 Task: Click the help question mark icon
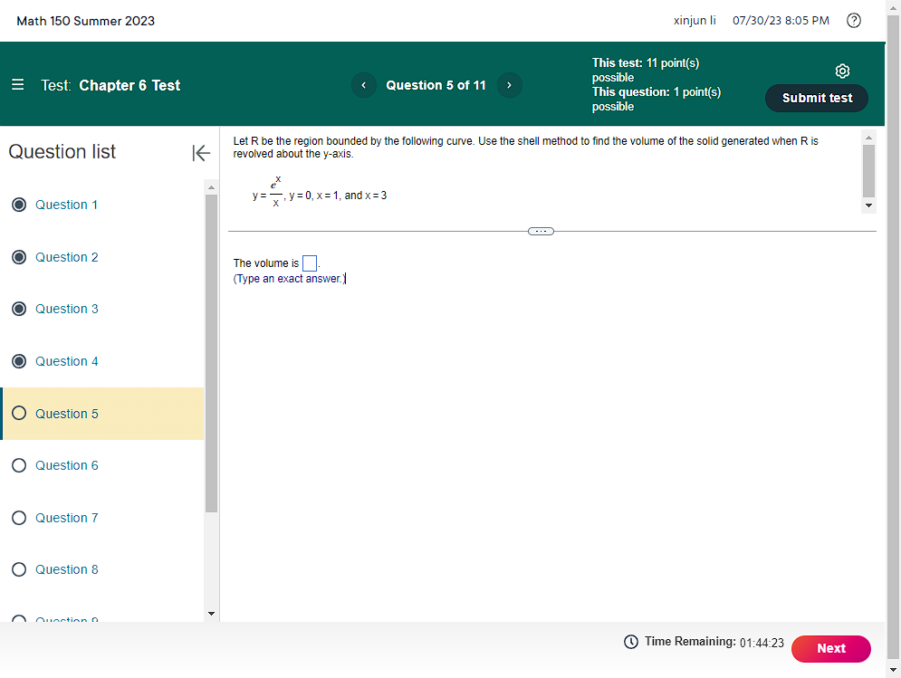pyautogui.click(x=853, y=20)
